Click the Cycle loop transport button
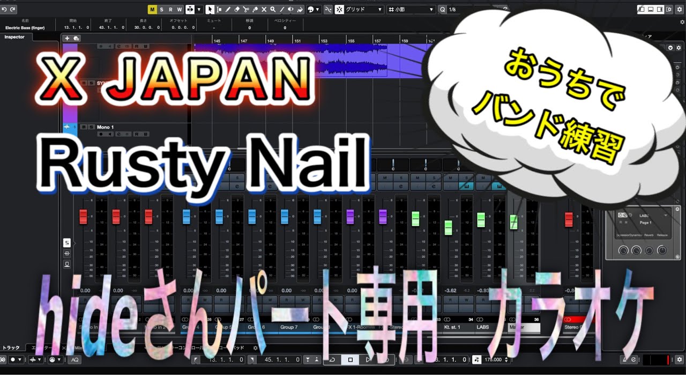Image resolution: width=686 pixels, height=386 pixels. tap(332, 360)
